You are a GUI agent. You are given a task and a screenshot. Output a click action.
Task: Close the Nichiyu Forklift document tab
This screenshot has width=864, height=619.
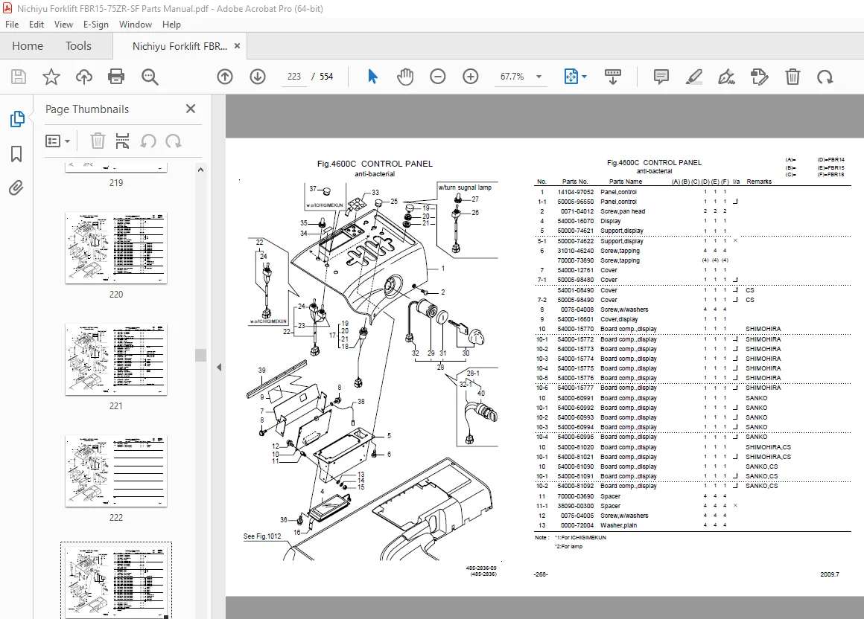pyautogui.click(x=237, y=45)
